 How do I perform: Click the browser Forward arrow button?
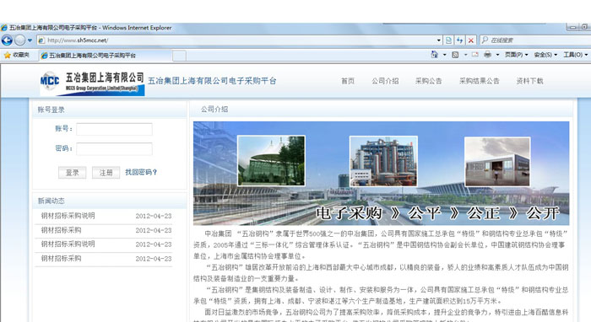point(19,40)
